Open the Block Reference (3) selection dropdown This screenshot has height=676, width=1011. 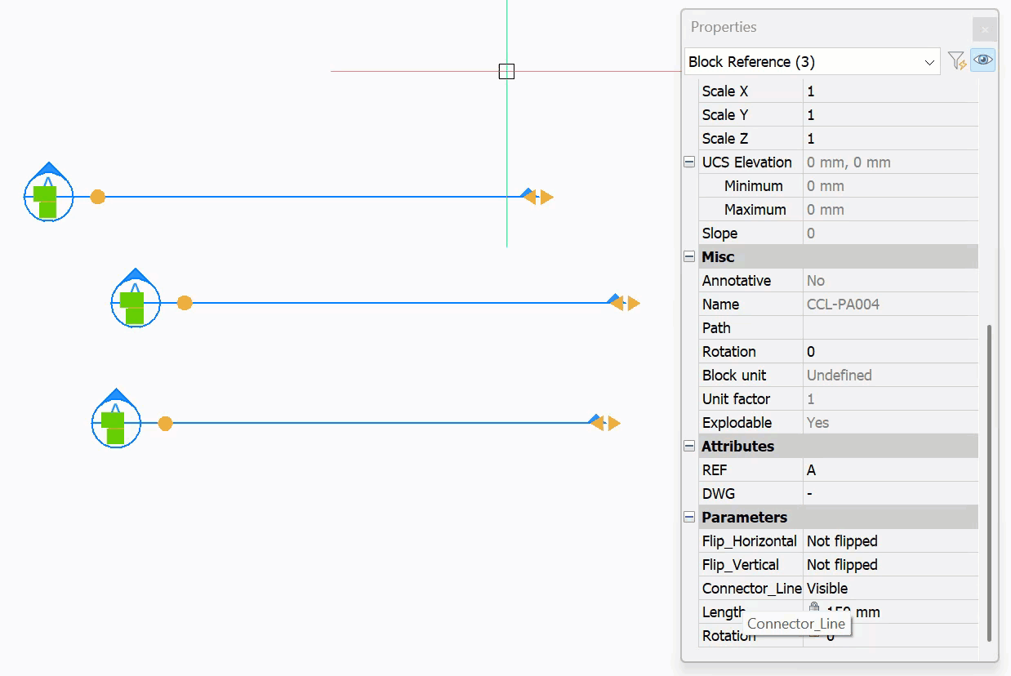pyautogui.click(x=812, y=62)
